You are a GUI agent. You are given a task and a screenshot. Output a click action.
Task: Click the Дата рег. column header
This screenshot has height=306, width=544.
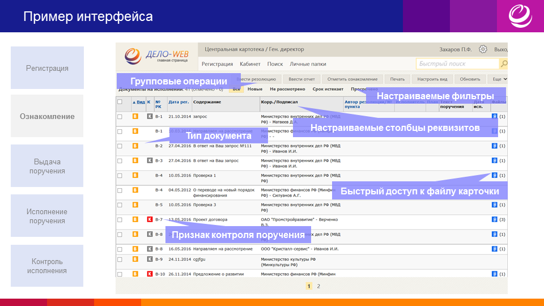click(178, 102)
